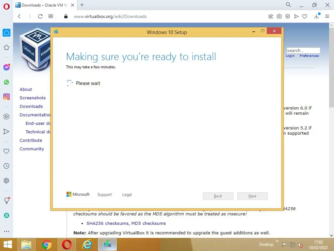Reload the VirtualBox downloads page
334x251 pixels.
pyautogui.click(x=40, y=16)
